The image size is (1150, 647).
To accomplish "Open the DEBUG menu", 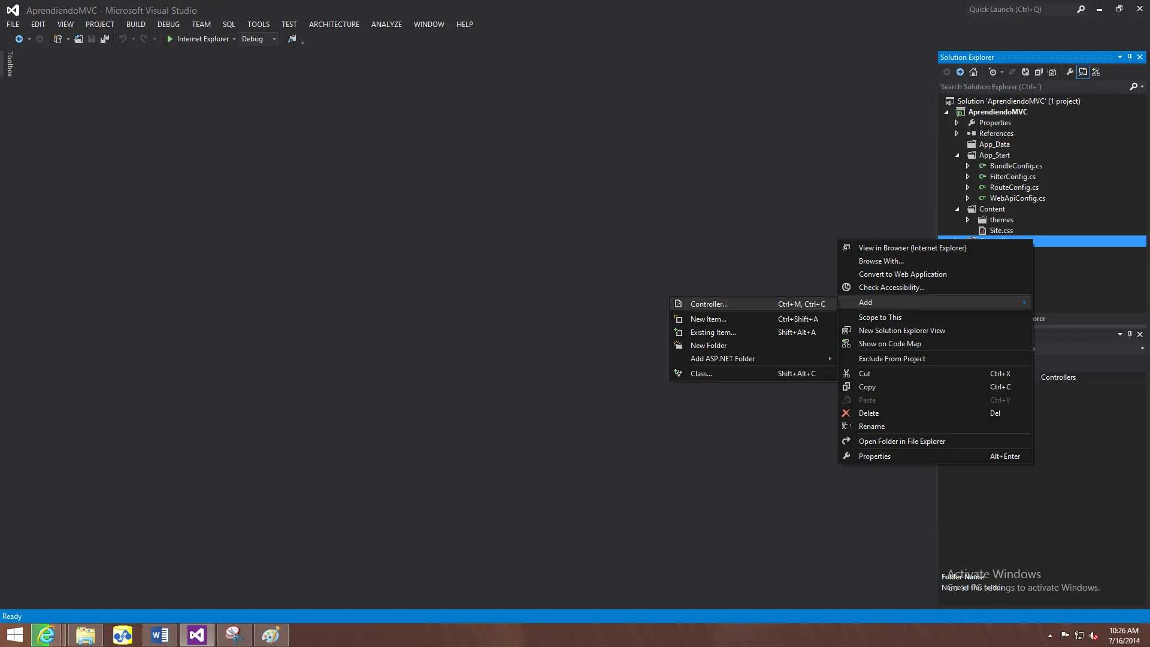I will [168, 25].
